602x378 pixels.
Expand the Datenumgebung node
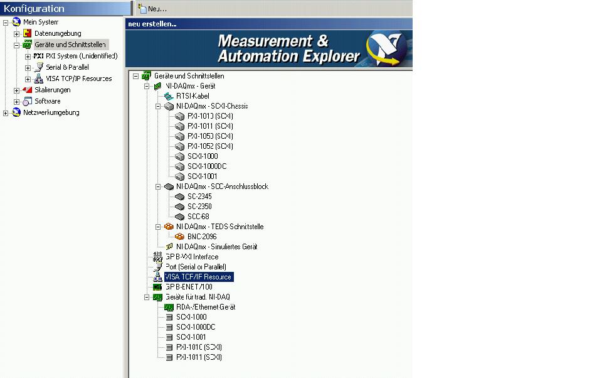pyautogui.click(x=16, y=34)
